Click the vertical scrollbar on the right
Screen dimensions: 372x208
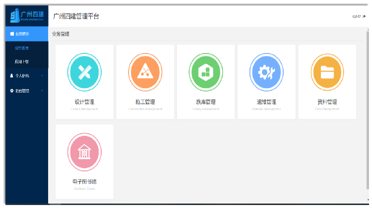click(x=368, y=109)
